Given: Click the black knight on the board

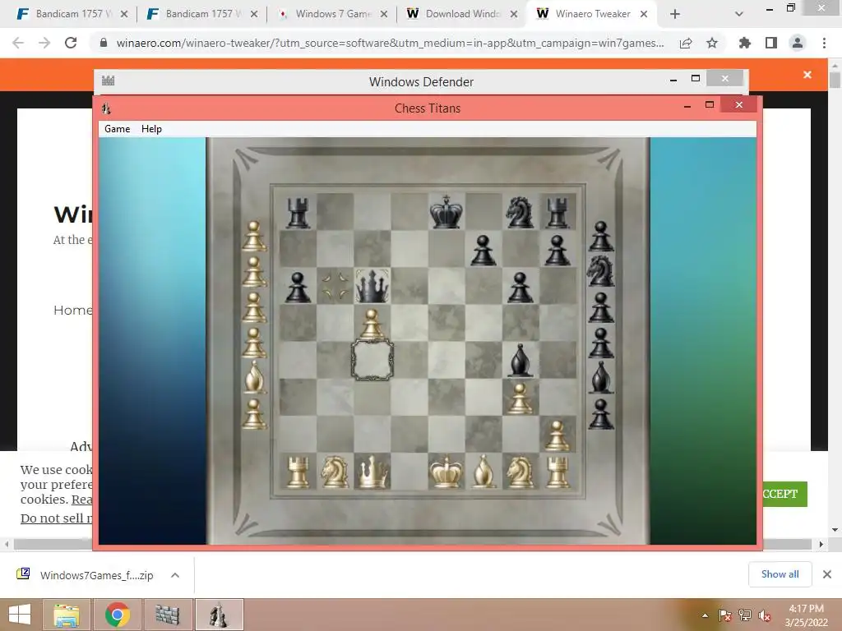Looking at the screenshot, I should tap(520, 212).
